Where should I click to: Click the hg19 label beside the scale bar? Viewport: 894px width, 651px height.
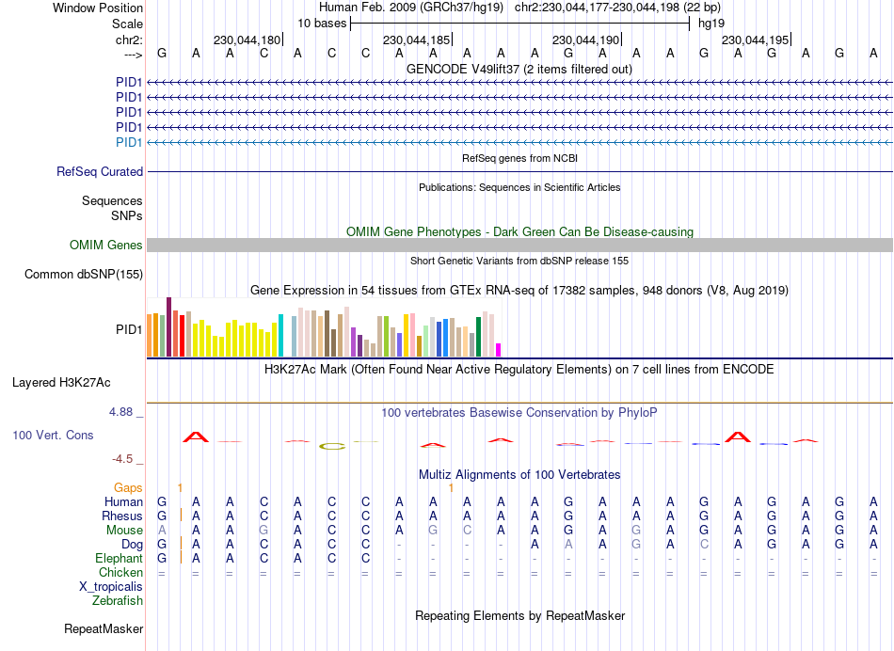point(711,24)
